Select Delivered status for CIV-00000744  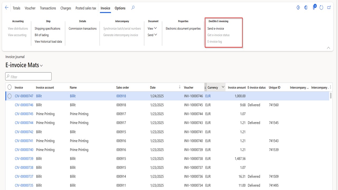click(x=254, y=123)
